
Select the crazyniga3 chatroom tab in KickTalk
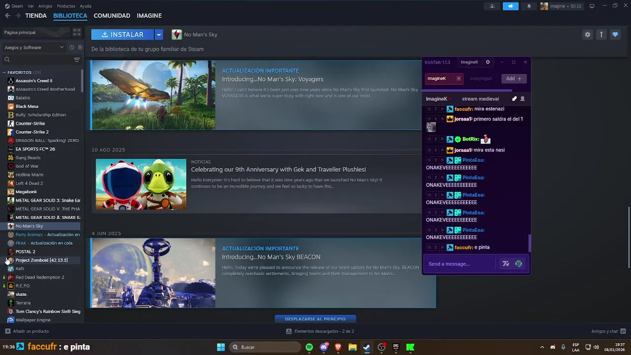pos(481,78)
